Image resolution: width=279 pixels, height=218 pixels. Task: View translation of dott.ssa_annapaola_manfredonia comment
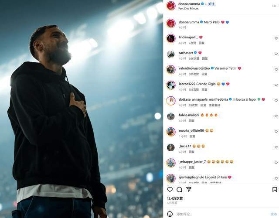[x=214, y=105]
